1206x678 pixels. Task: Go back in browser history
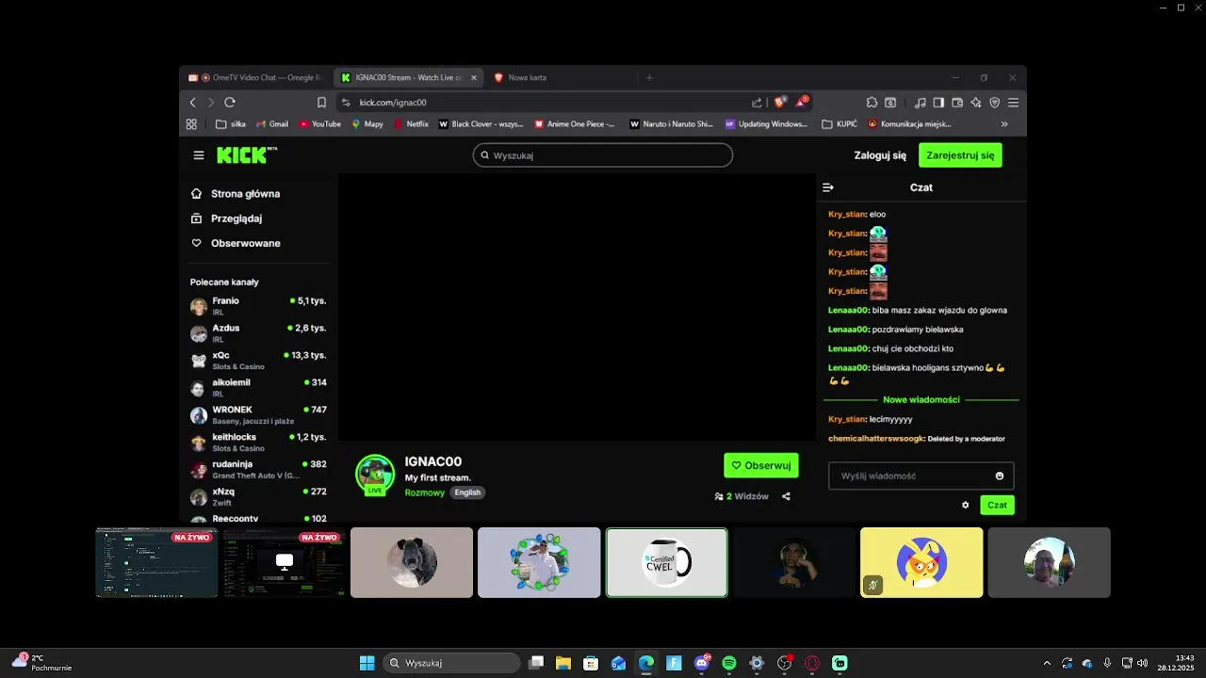[193, 102]
